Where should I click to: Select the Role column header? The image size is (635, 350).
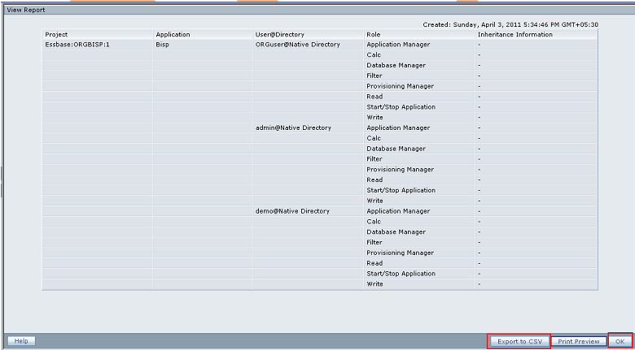[x=419, y=34]
